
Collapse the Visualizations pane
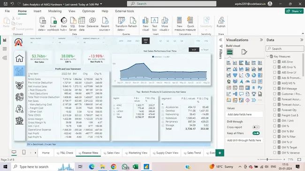pos(261,40)
